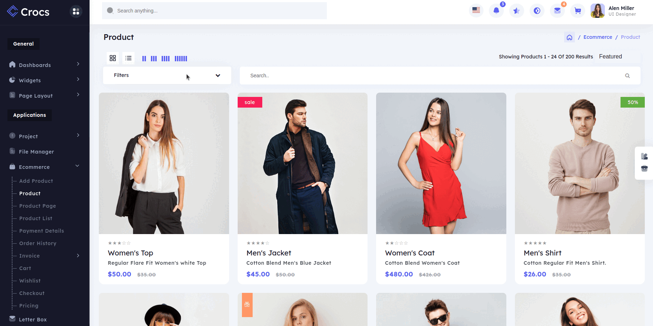653x326 pixels.
Task: Switch to list view layout
Action: pos(128,58)
